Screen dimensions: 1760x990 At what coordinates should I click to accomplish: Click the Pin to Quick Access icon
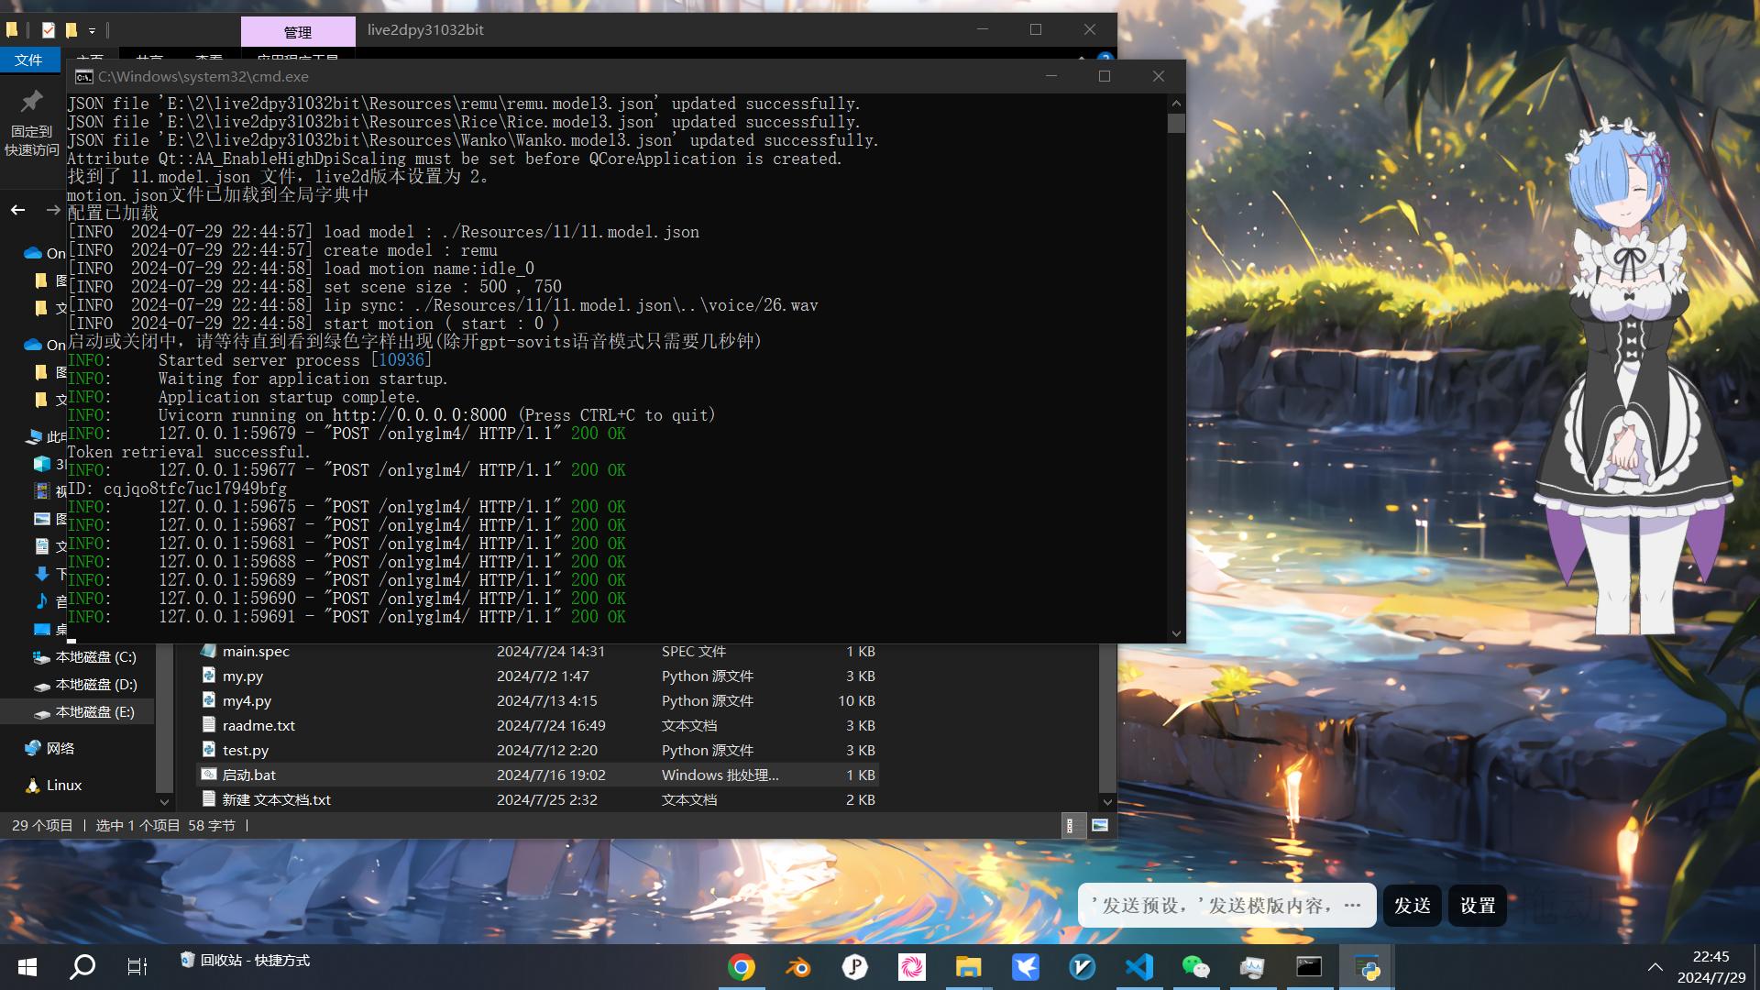[32, 101]
